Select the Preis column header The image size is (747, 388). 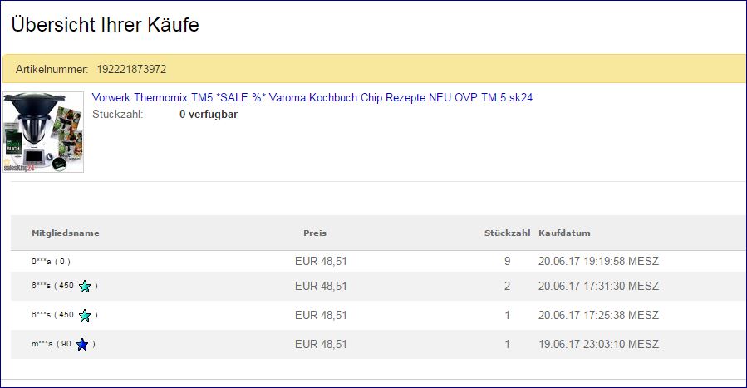point(315,233)
